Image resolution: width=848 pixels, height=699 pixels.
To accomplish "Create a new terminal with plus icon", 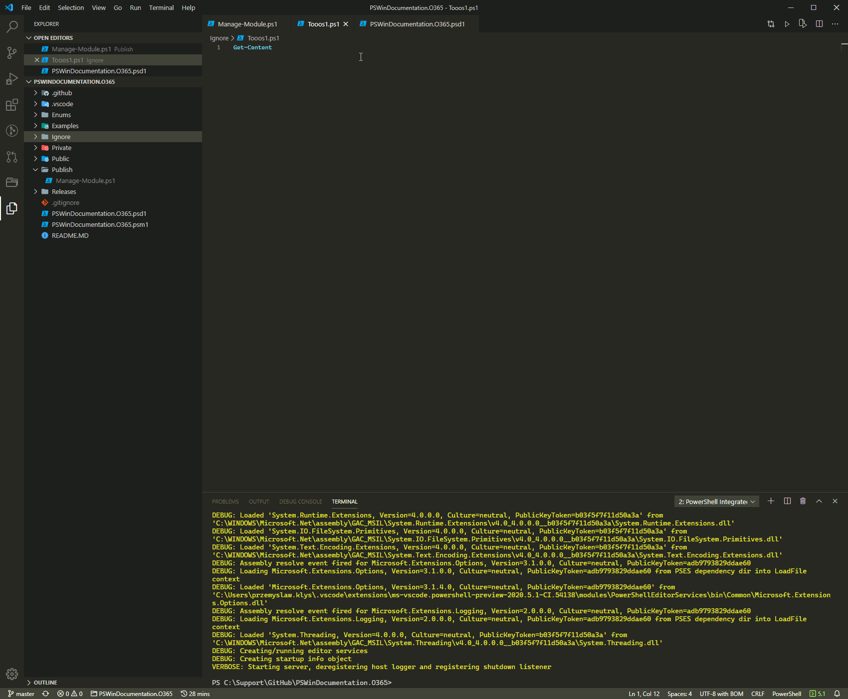I will click(x=771, y=501).
